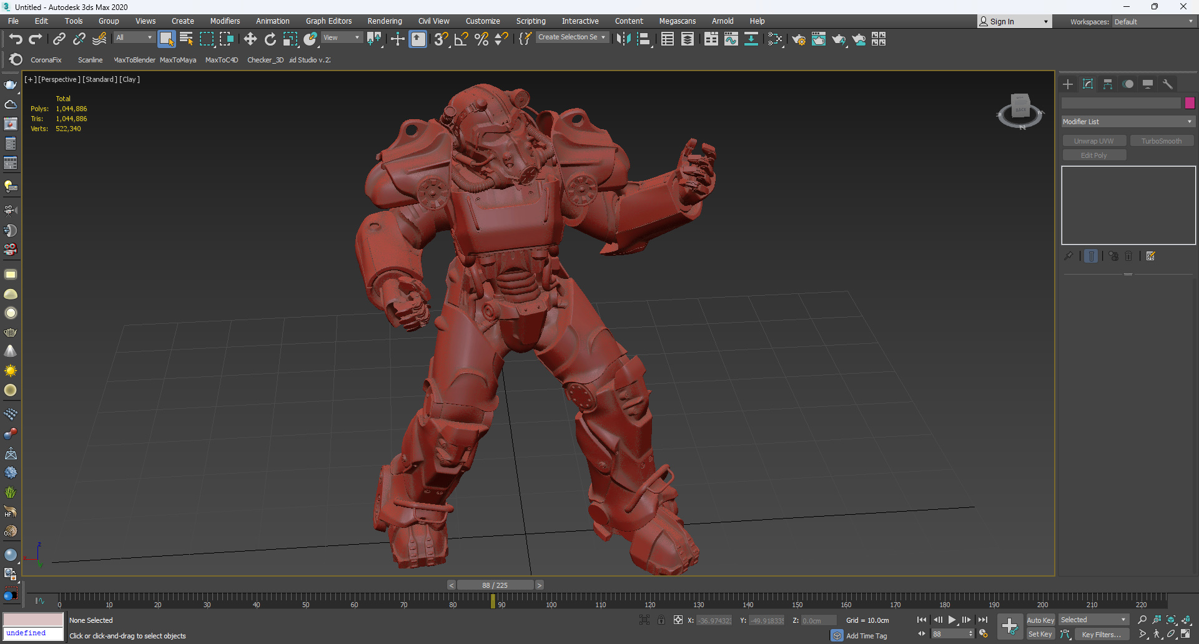Open the Scripting menu

click(x=531, y=21)
